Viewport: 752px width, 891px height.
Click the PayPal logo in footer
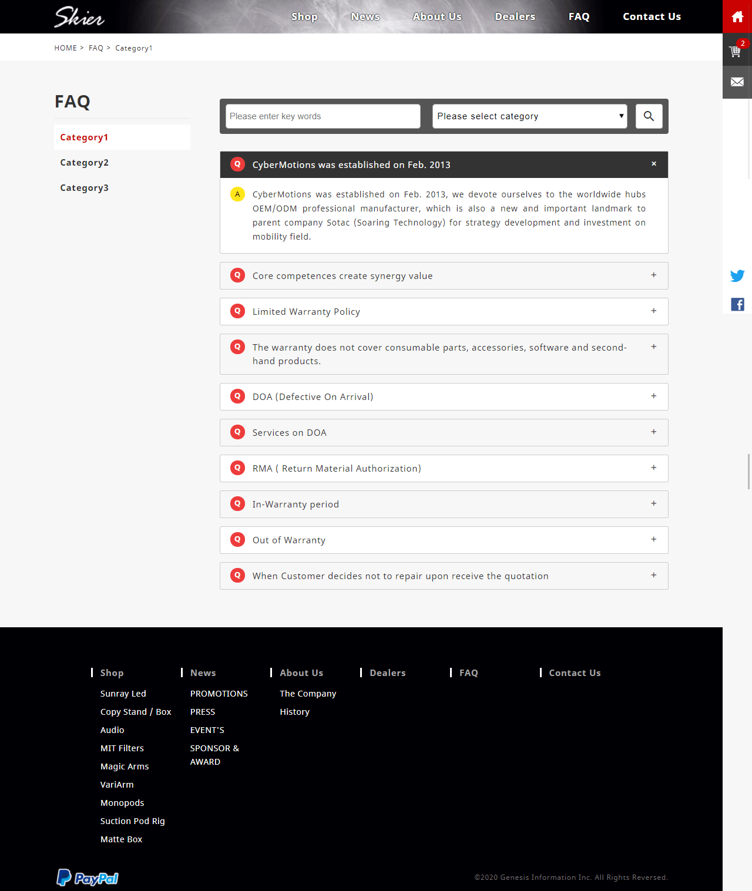point(87,877)
